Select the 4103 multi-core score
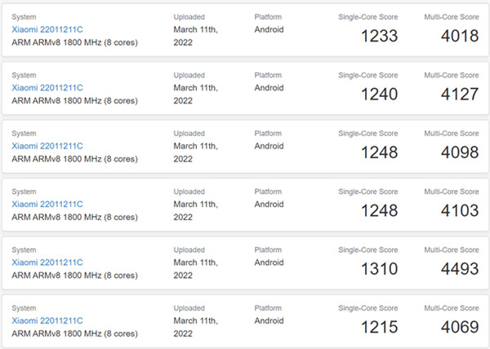490x349 pixels. [459, 211]
